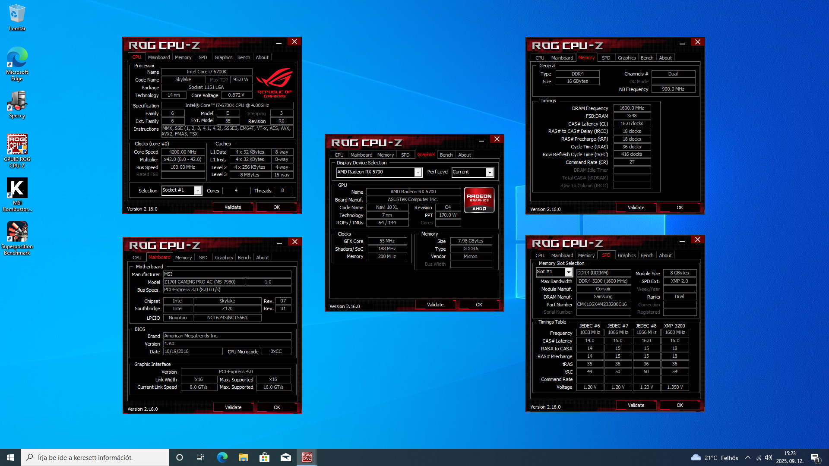Open the Microsoft Store taskbar icon
The height and width of the screenshot is (466, 829).
[x=264, y=457]
